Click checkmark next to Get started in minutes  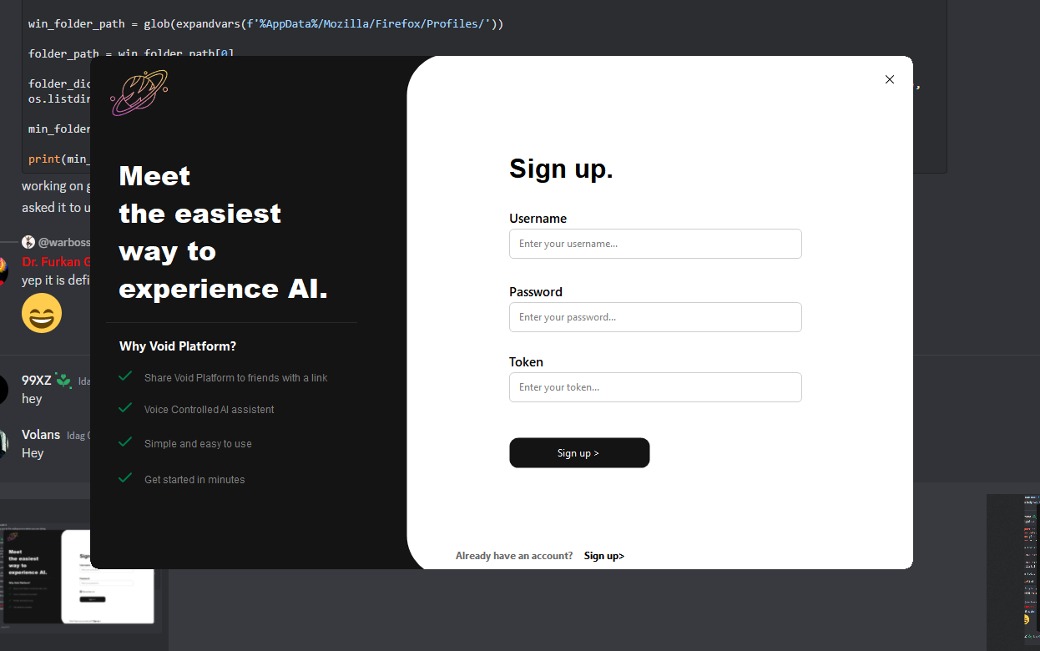pyautogui.click(x=125, y=478)
